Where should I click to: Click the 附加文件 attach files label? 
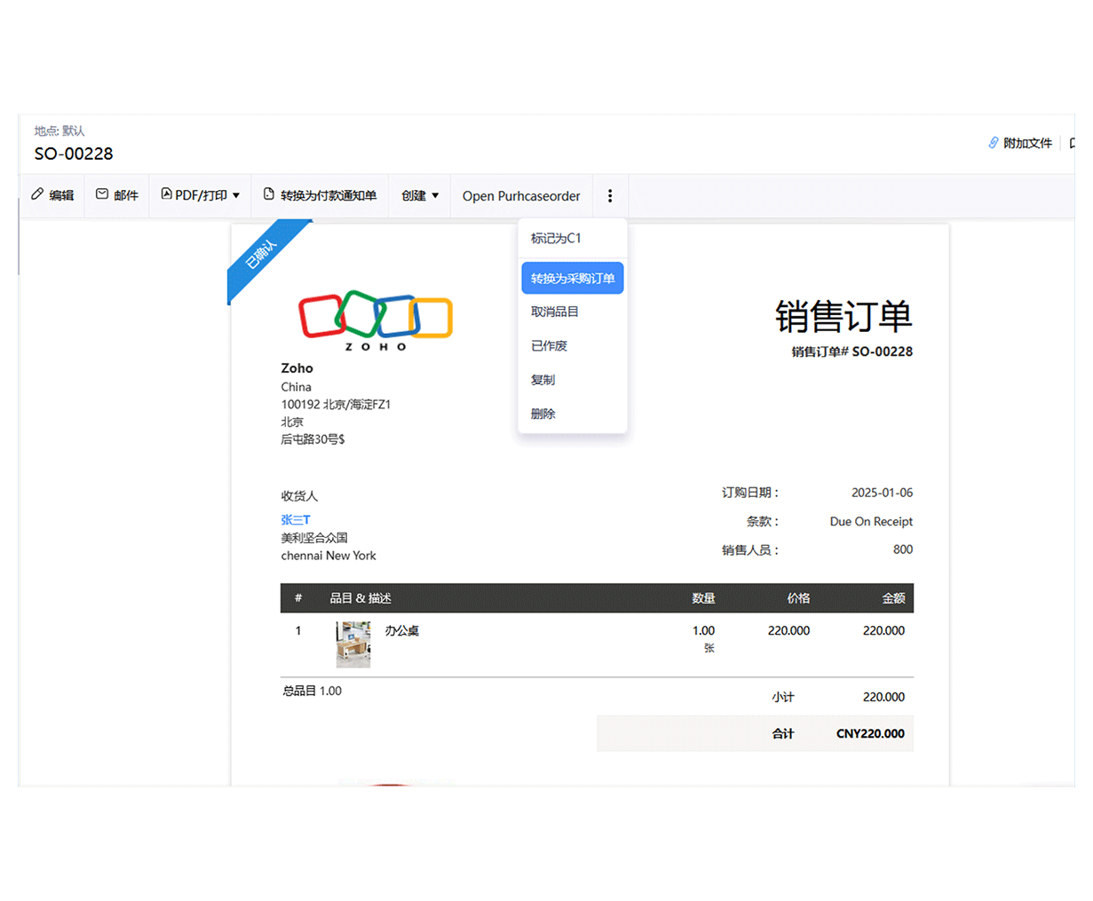point(1027,143)
